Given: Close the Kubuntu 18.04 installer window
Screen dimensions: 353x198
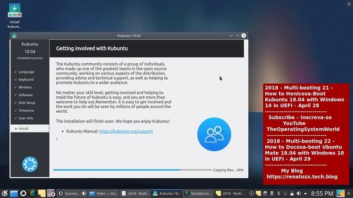Looking at the screenshot, I should (x=244, y=36).
